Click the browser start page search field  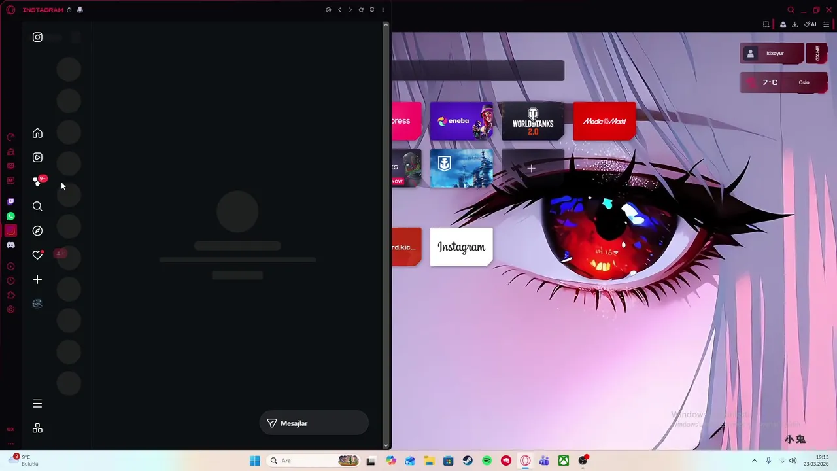pyautogui.click(x=478, y=71)
